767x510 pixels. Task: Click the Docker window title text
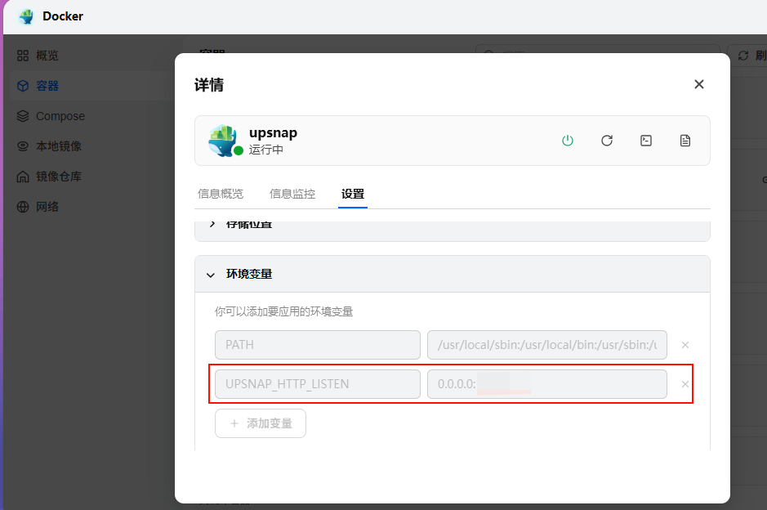[63, 16]
